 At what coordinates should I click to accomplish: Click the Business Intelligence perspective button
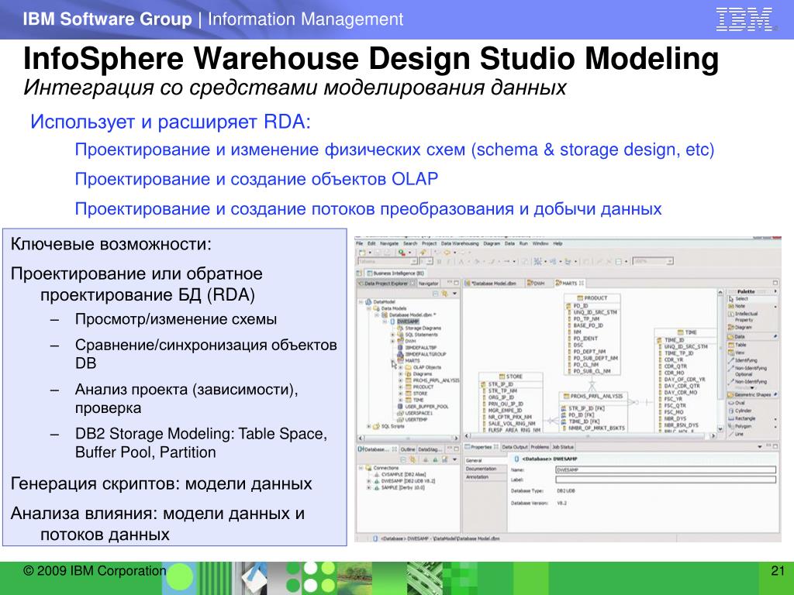click(395, 273)
